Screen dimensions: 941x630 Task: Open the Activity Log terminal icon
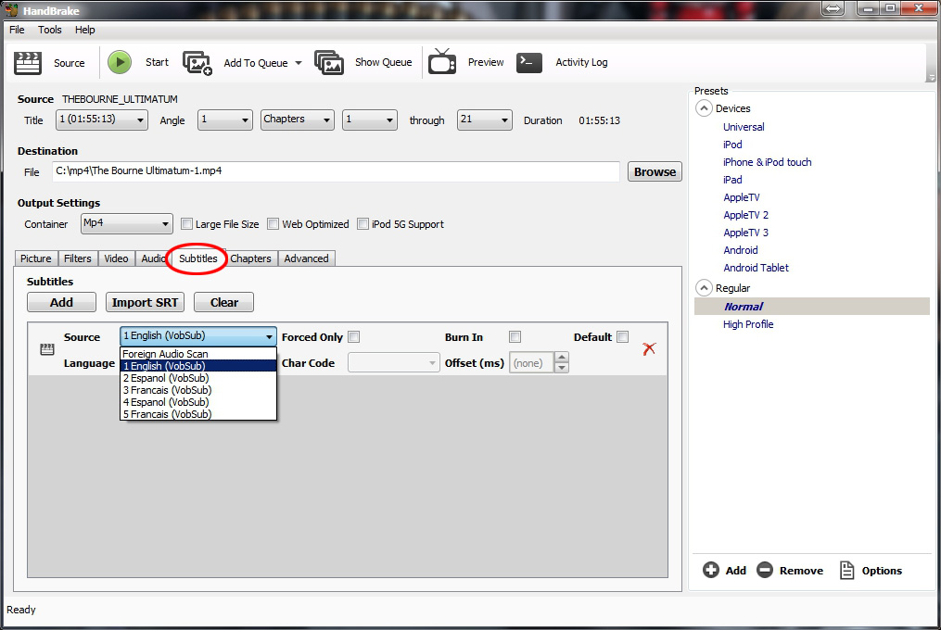529,62
